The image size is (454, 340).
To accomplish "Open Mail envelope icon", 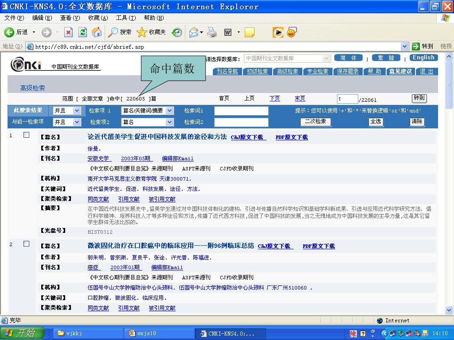I will tap(193, 32).
